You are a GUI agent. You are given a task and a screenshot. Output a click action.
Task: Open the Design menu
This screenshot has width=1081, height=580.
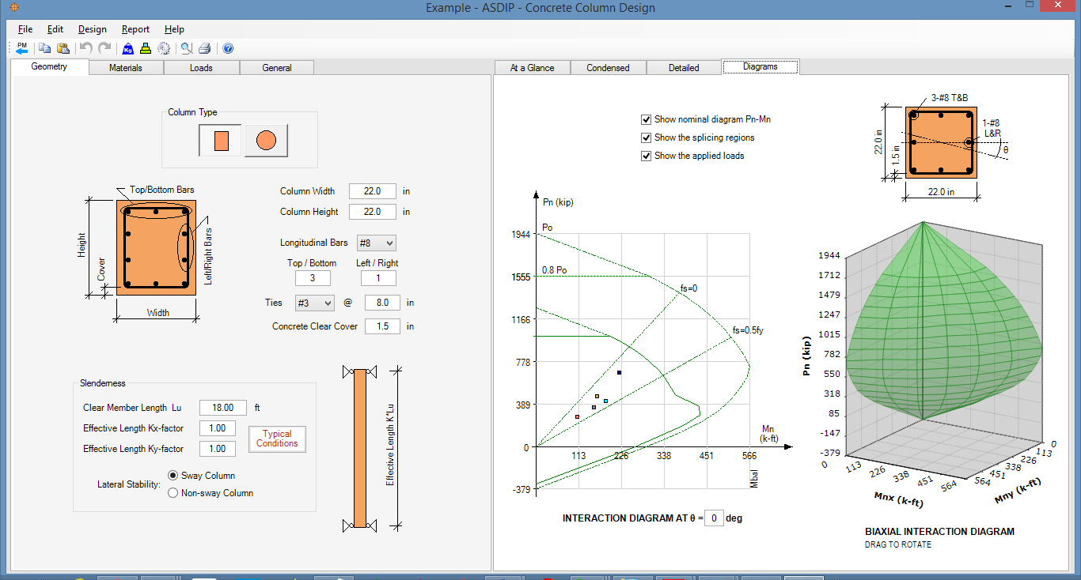(x=93, y=29)
